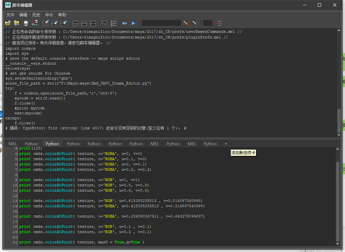Click the Source Script icon

coord(17,23)
